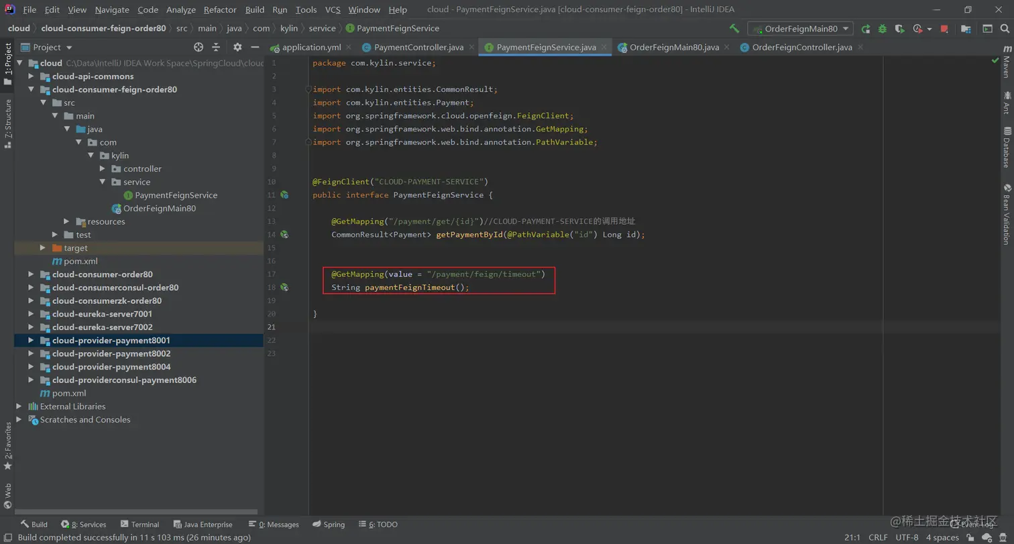
Task: Click the 21:1 cursor position in status bar
Action: [852, 537]
